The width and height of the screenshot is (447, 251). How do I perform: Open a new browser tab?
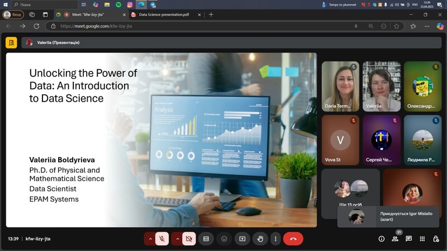[x=211, y=15]
